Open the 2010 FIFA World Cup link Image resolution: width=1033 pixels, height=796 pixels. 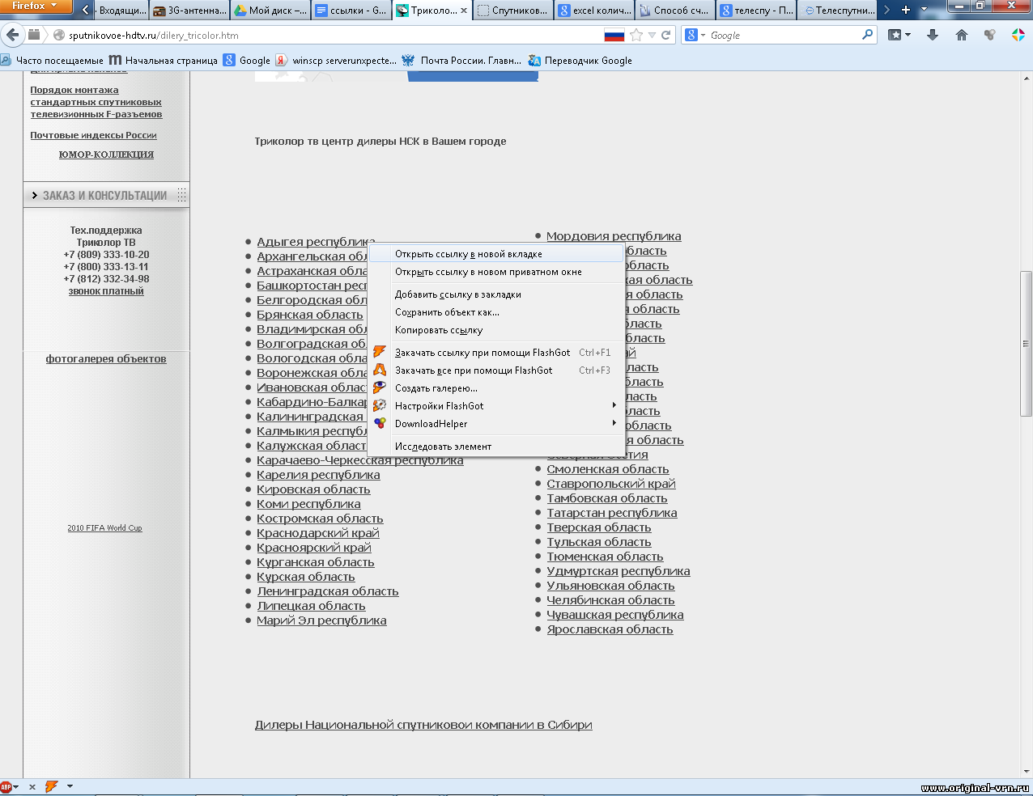104,528
